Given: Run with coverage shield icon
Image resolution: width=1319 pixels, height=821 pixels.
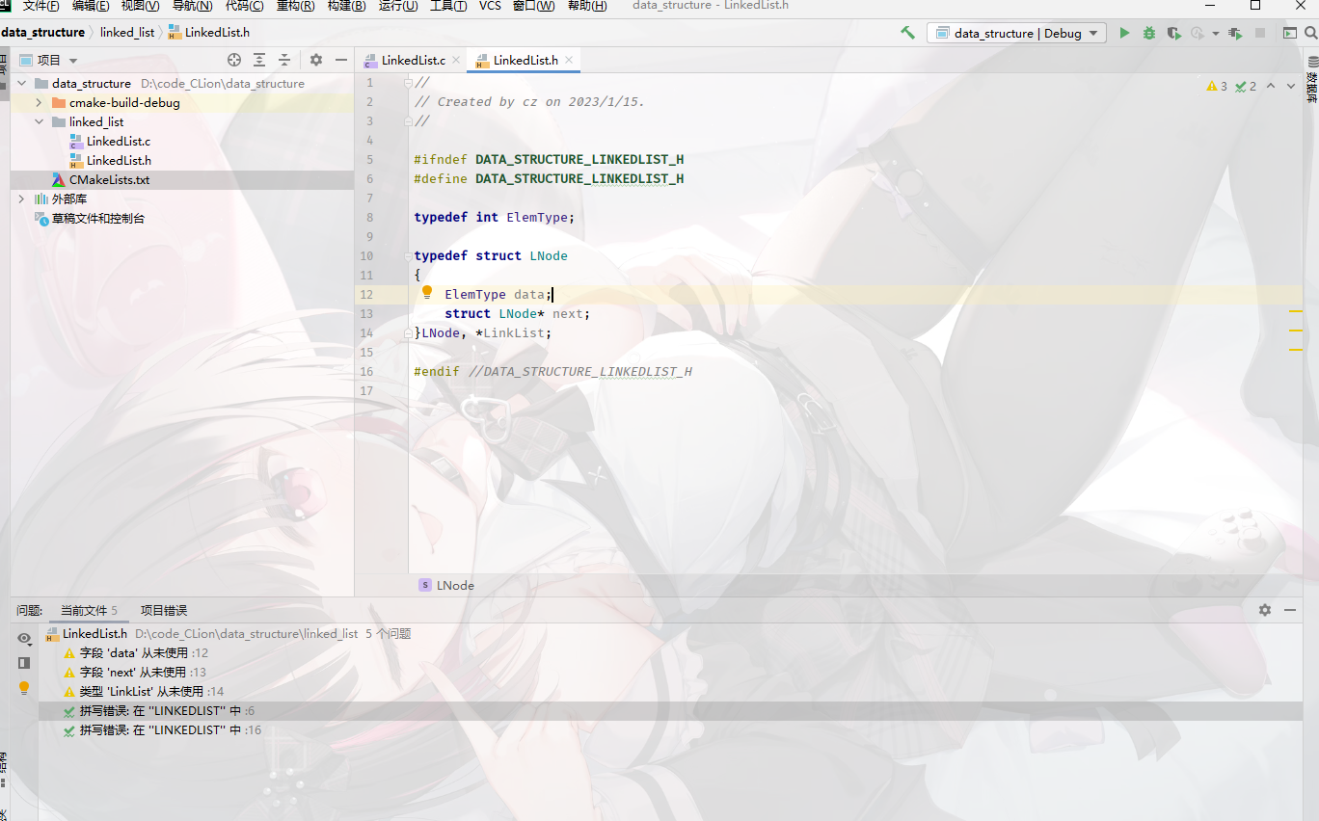Looking at the screenshot, I should click(1173, 33).
